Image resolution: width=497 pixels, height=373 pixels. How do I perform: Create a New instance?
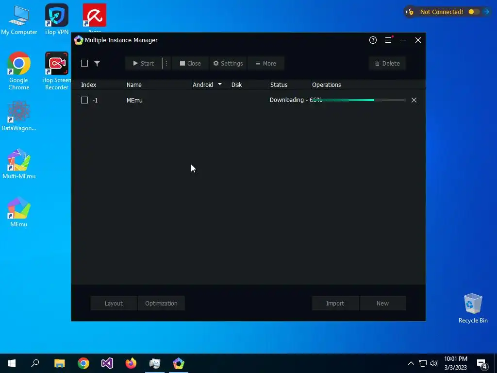point(382,303)
